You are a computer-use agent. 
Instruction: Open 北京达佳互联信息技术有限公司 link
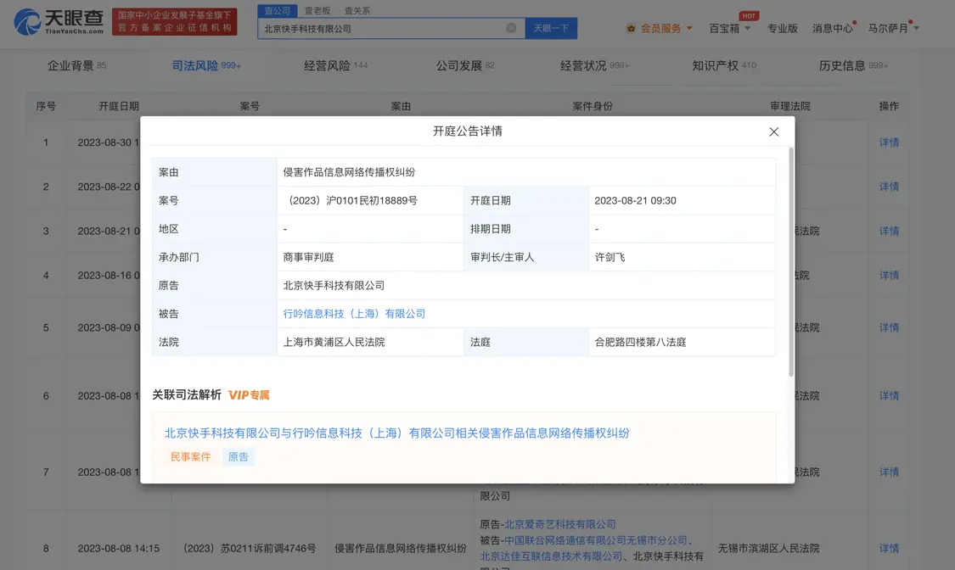tap(551, 556)
